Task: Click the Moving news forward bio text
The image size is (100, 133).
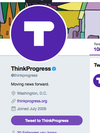Action: point(30,84)
